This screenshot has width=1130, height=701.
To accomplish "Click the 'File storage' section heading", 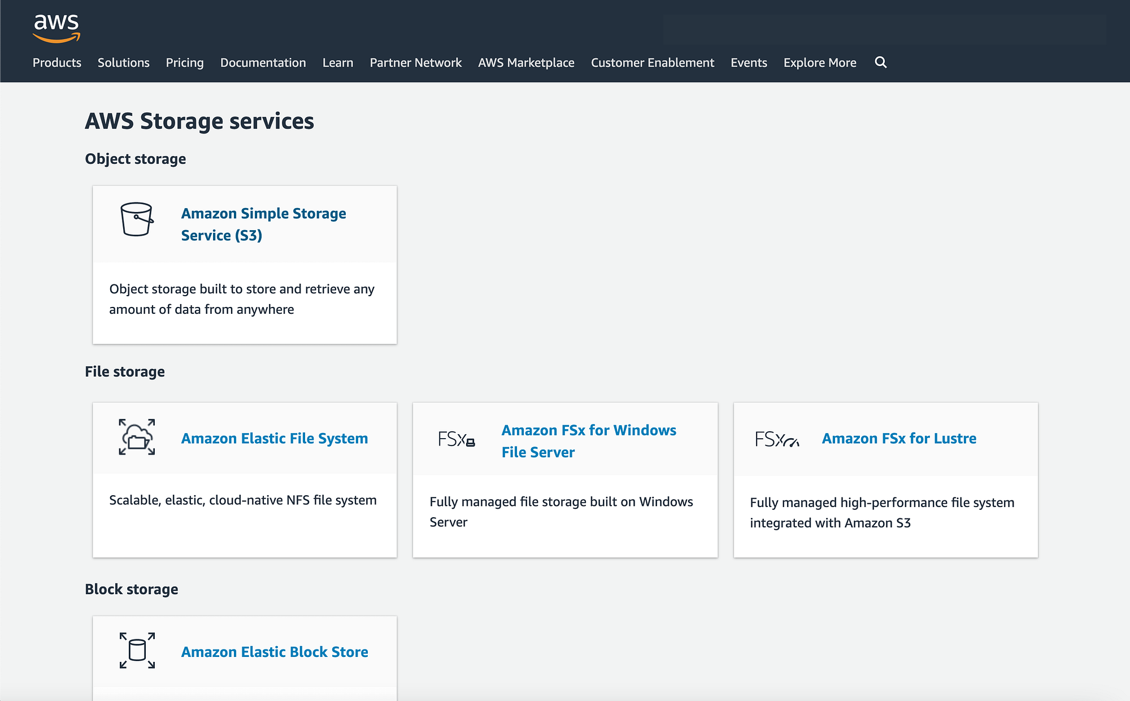I will point(125,372).
